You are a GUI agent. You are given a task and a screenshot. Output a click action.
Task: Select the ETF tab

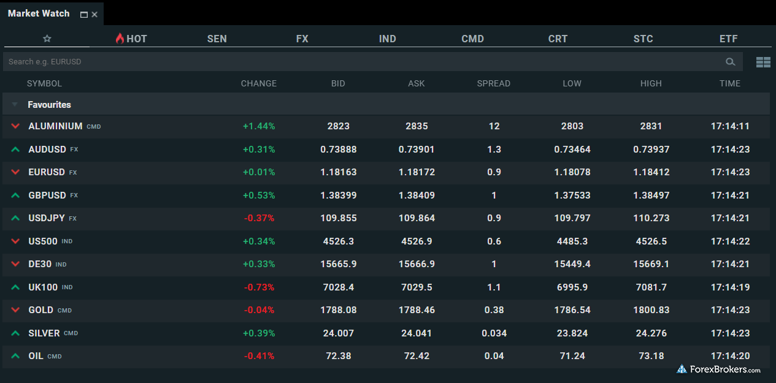click(x=728, y=39)
